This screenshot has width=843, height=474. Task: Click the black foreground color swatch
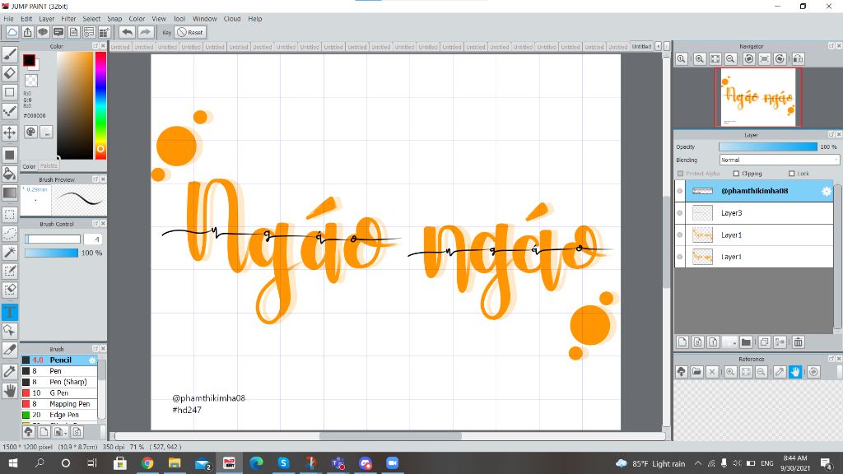coord(29,60)
